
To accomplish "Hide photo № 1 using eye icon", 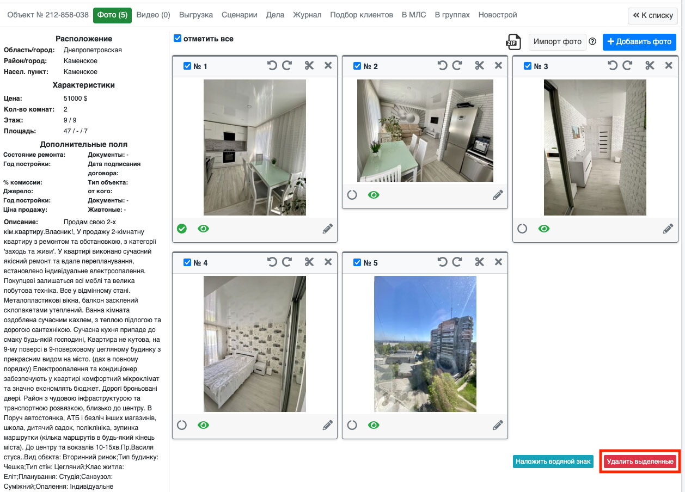I will [x=203, y=229].
